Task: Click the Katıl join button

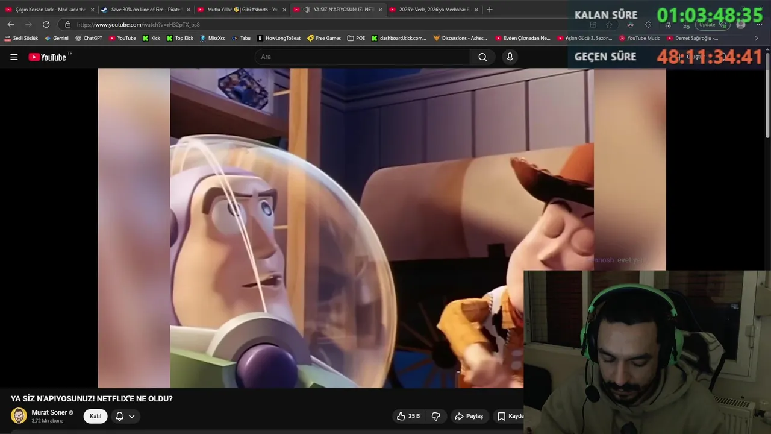Action: (x=95, y=416)
